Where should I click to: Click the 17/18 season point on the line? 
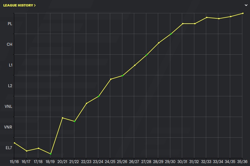pos(39,148)
